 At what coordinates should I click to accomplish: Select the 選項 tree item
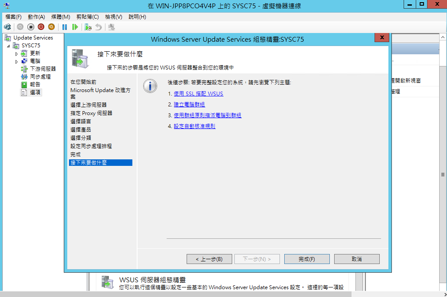pyautogui.click(x=35, y=92)
